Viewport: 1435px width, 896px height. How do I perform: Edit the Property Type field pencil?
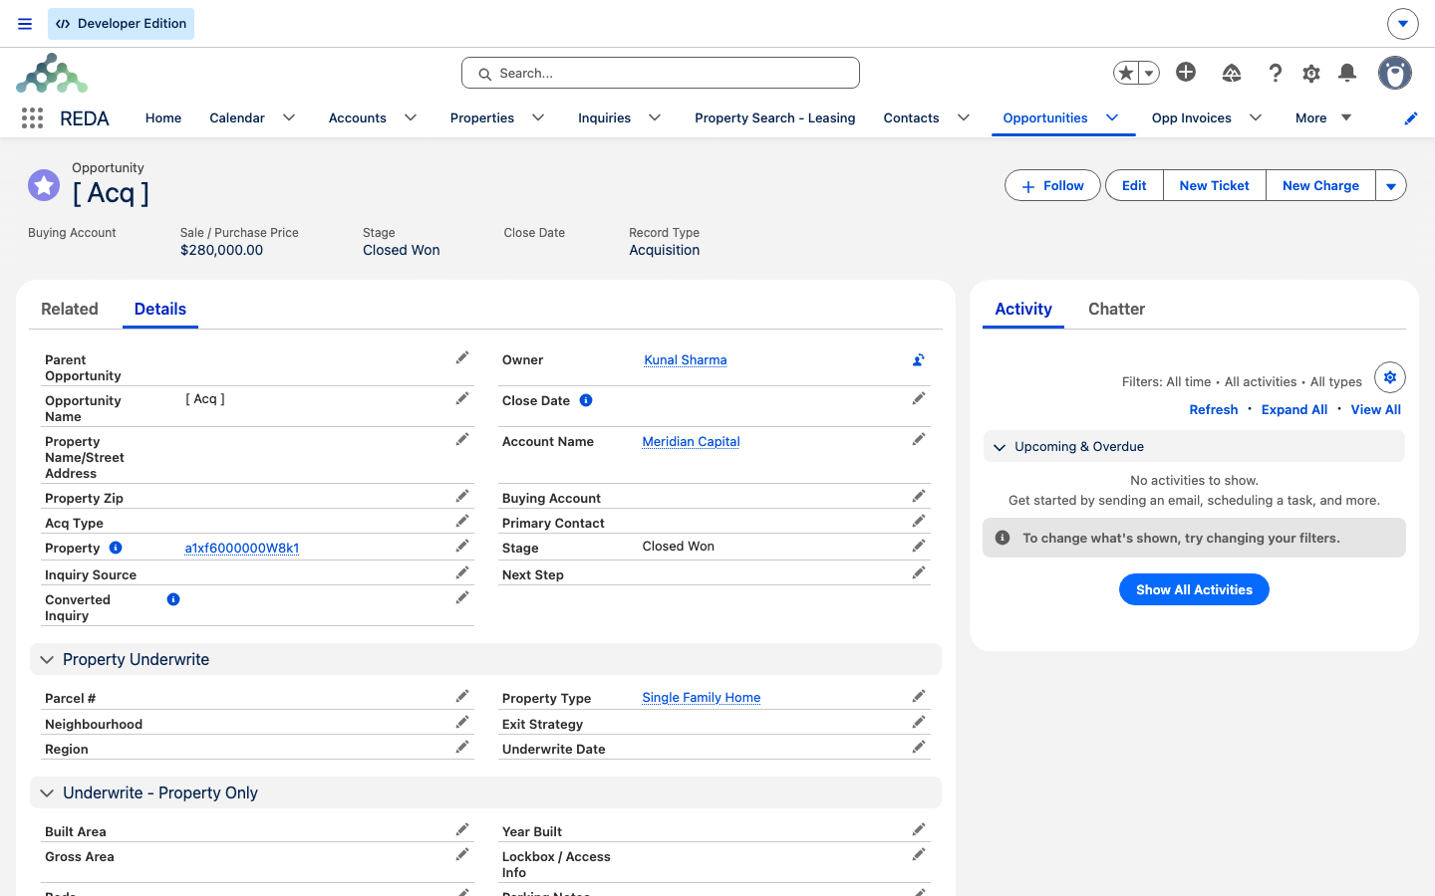(x=919, y=697)
